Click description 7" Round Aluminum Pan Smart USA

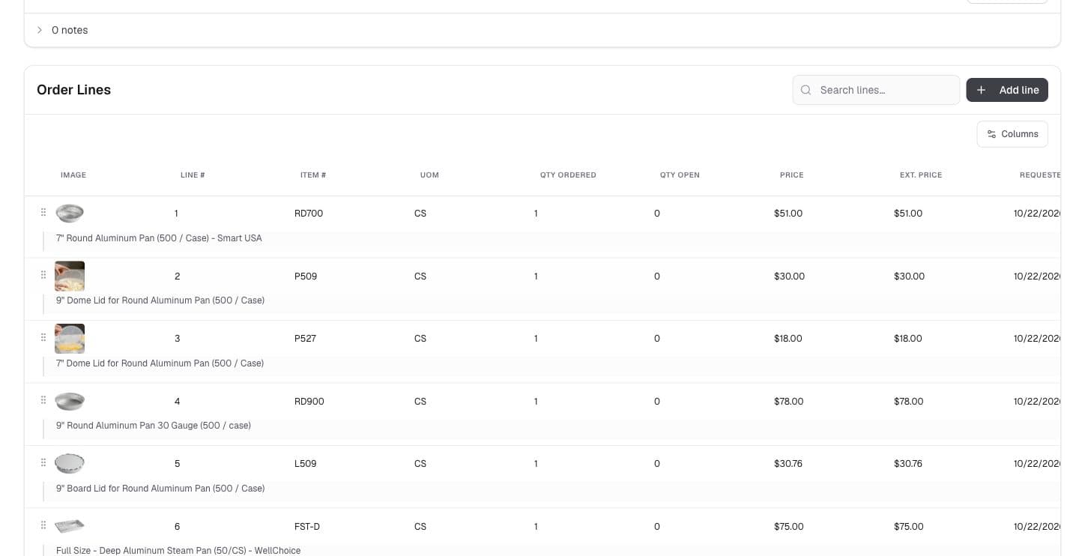click(x=159, y=238)
